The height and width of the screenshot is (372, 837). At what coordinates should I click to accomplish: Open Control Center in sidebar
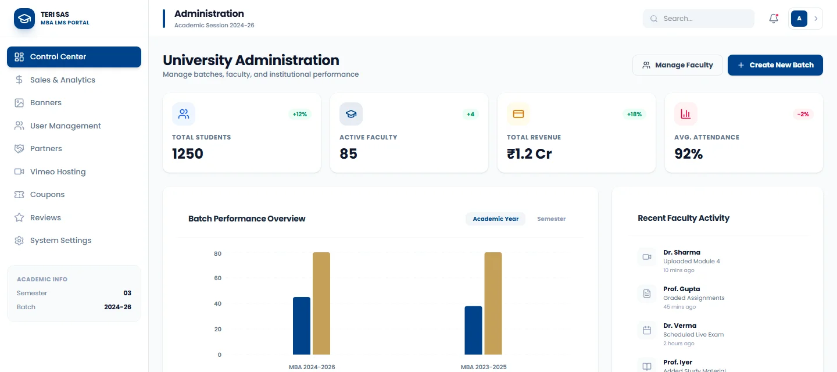point(74,57)
